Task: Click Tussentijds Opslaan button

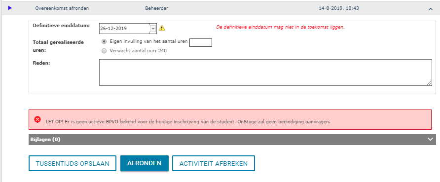Action: click(73, 163)
